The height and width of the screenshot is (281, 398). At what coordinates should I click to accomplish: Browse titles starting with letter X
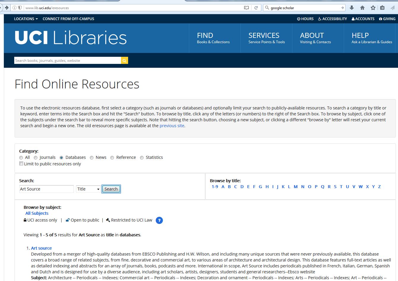click(367, 187)
